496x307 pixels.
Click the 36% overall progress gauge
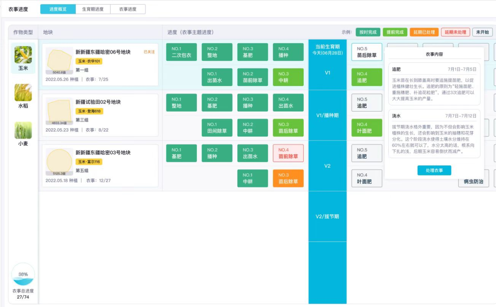[x=23, y=274]
